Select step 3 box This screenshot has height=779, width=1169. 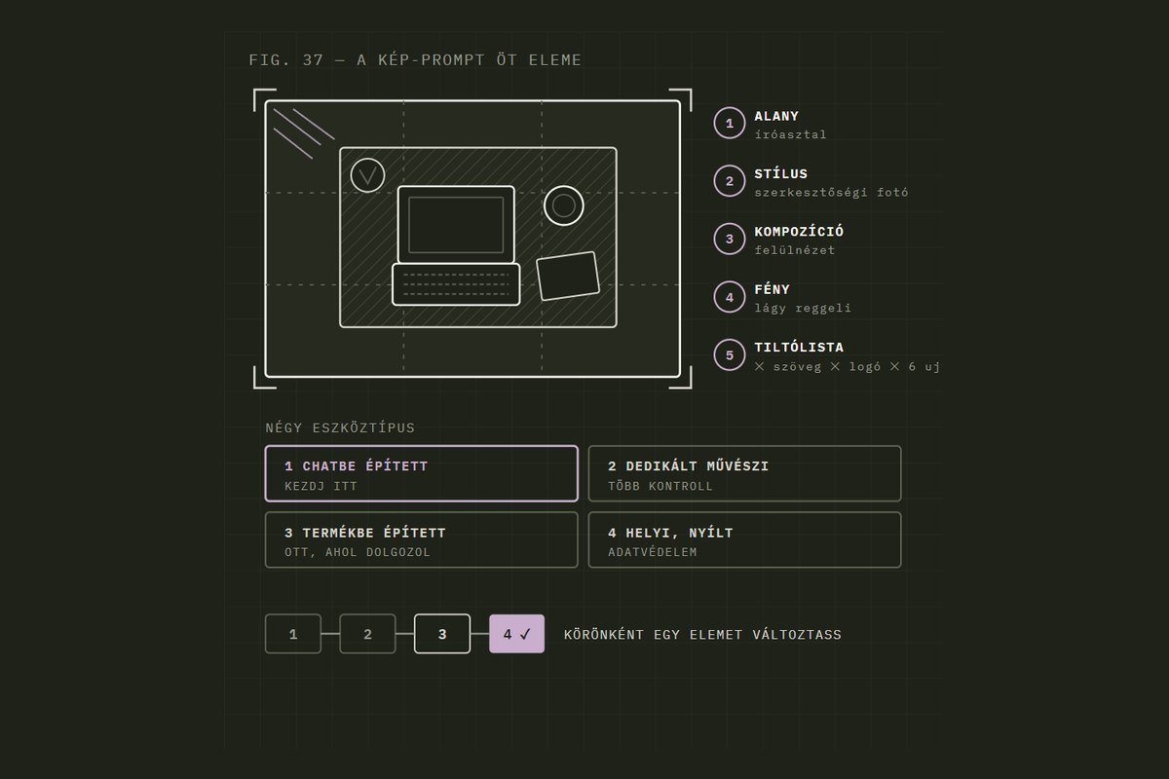coord(442,634)
